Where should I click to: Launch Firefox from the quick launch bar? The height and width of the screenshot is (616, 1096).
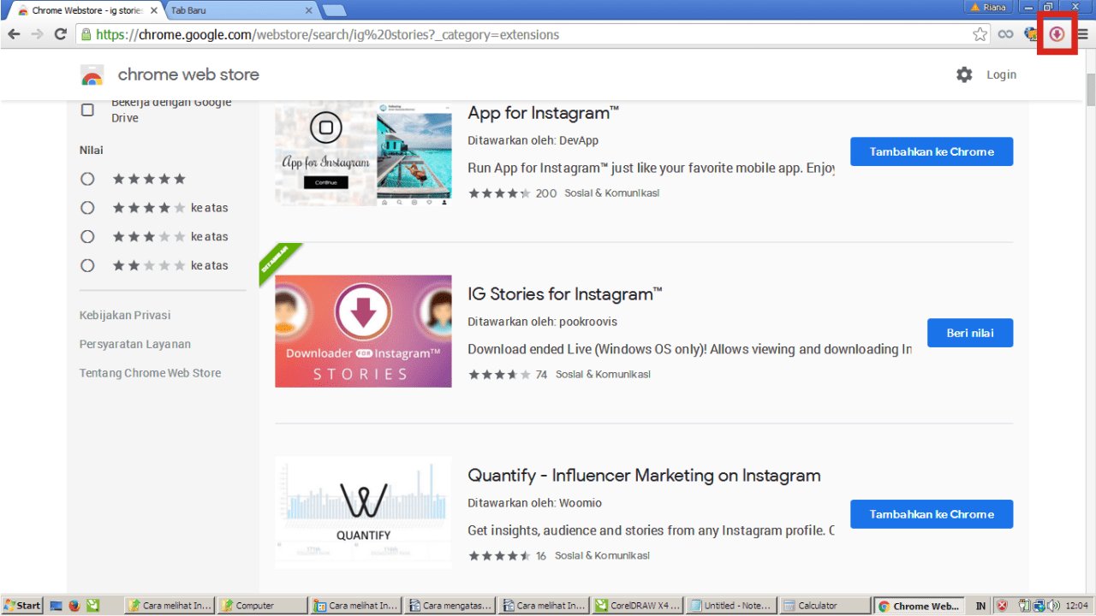point(74,606)
